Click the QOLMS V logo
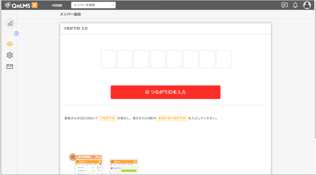 (x=21, y=5)
